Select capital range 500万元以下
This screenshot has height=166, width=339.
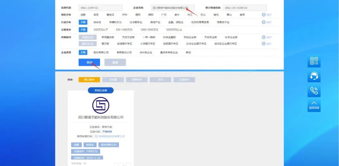pyautogui.click(x=101, y=30)
